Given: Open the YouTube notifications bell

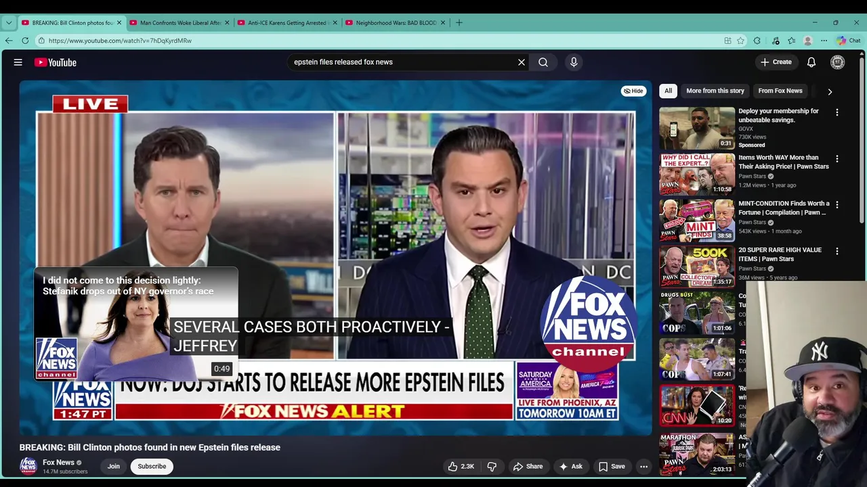Looking at the screenshot, I should (811, 62).
